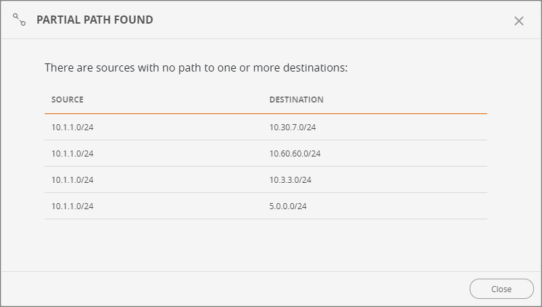Select the 5.0.0.0/24 destination cell

(x=289, y=206)
